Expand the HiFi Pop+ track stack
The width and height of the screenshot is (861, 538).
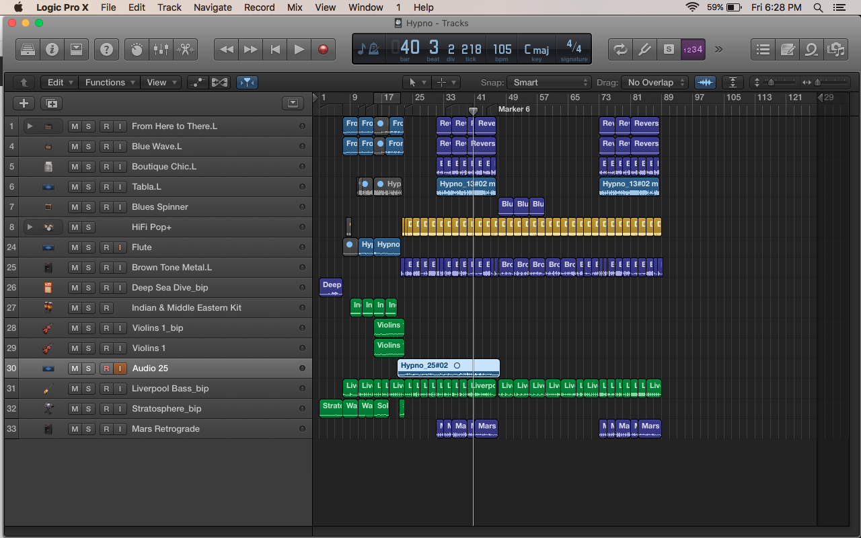pos(30,227)
